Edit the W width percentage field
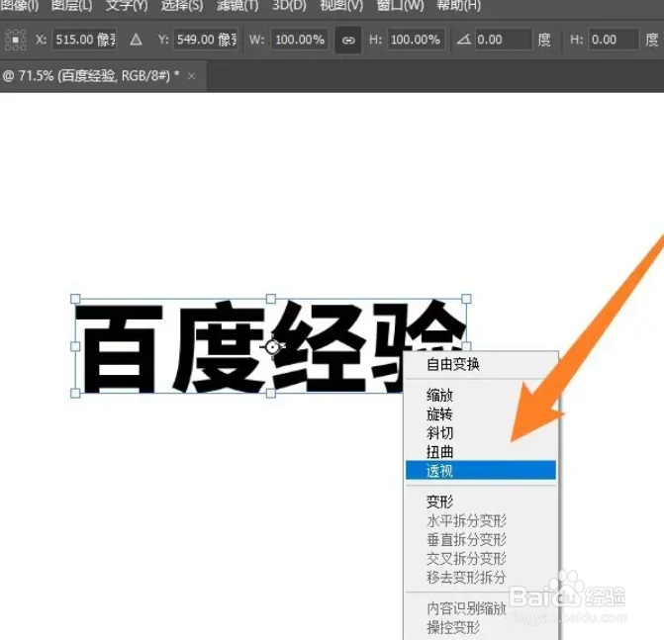664x640 pixels. [x=300, y=40]
